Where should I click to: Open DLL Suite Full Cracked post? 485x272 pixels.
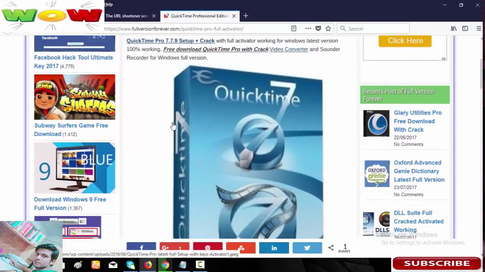coord(418,221)
